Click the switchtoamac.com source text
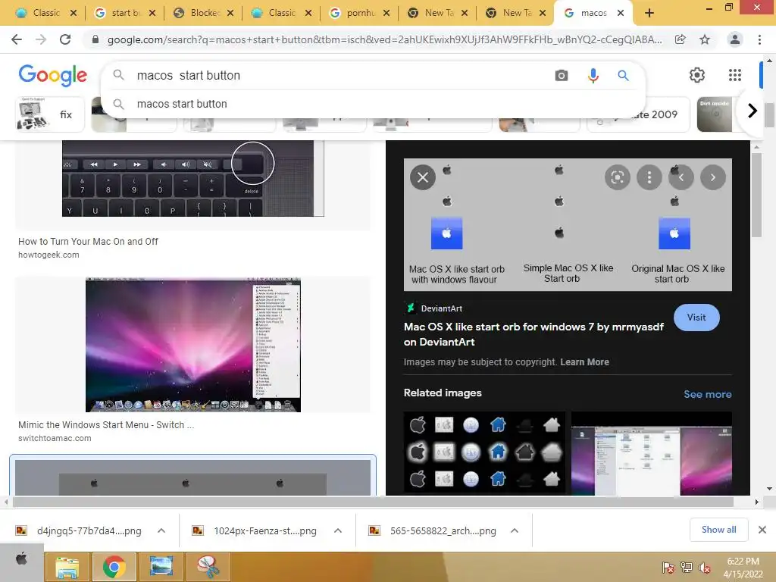The width and height of the screenshot is (776, 582). pos(55,438)
